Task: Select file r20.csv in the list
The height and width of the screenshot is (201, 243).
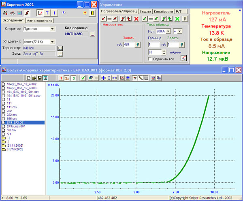Action: click(x=23, y=130)
